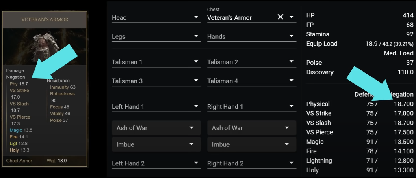This screenshot has height=178, width=416.
Task: Click the Talisman 4 dropdown arrow
Action: [x=292, y=81]
